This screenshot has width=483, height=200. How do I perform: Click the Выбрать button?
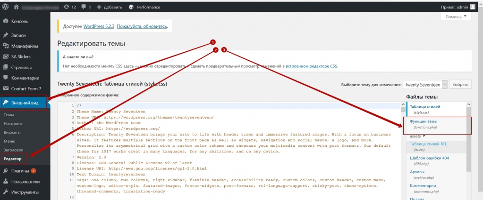460,85
